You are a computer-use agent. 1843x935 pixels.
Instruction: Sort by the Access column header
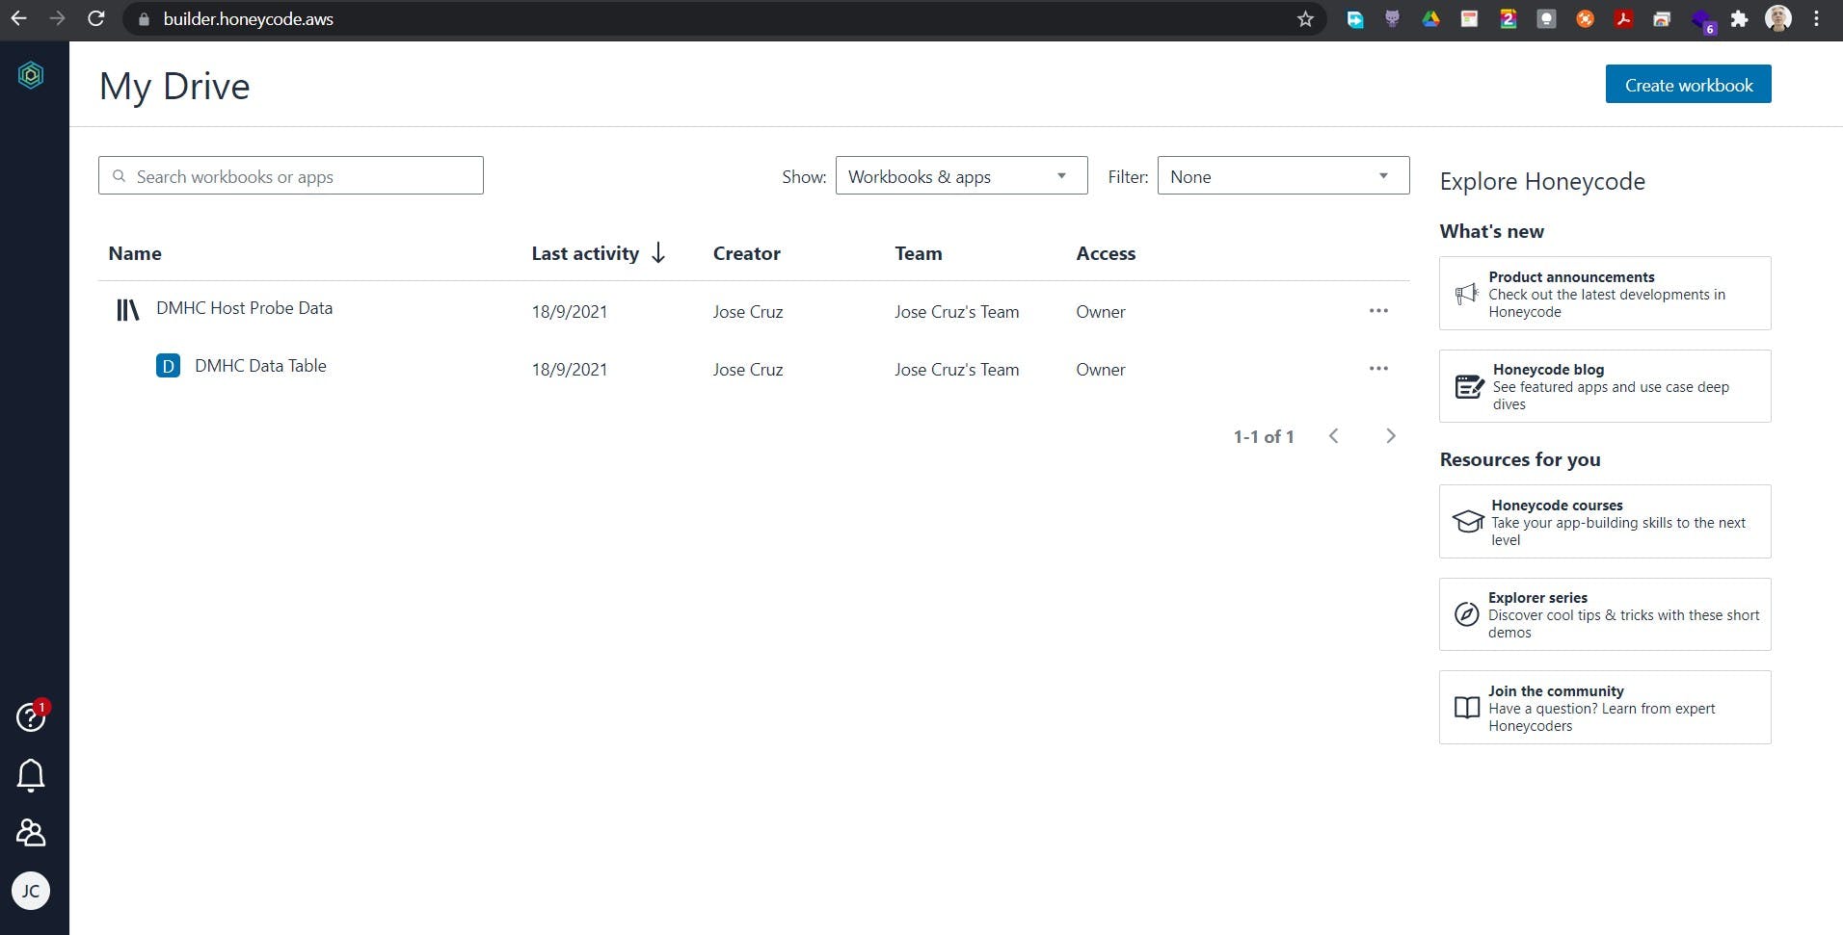(x=1106, y=253)
